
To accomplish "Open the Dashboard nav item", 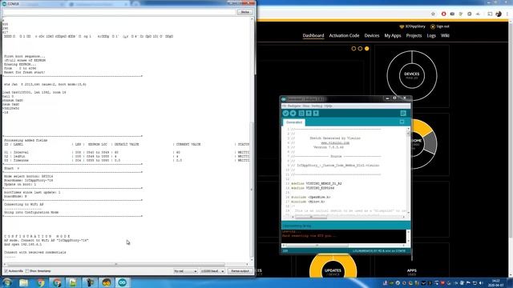I will click(313, 35).
